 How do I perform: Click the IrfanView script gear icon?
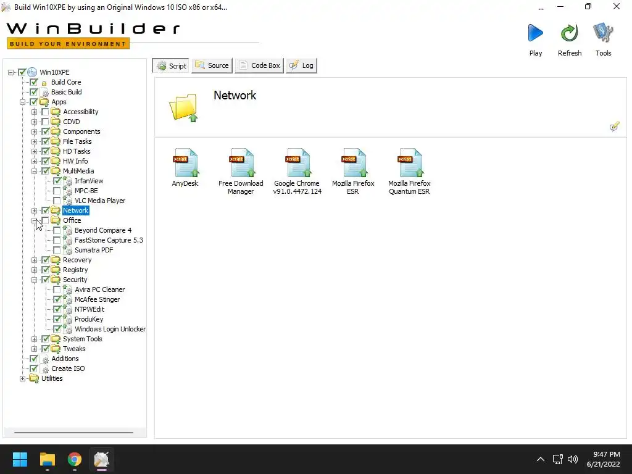point(68,181)
